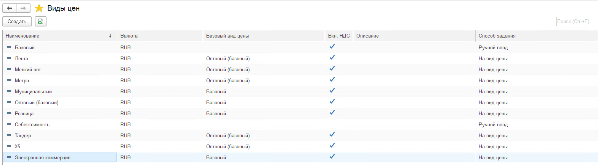
Task: Toggle the VAT checkmark for Метро
Action: click(x=332, y=80)
